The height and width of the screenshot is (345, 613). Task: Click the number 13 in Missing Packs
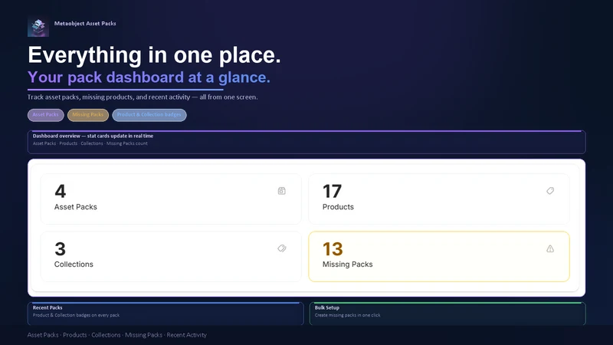point(333,249)
